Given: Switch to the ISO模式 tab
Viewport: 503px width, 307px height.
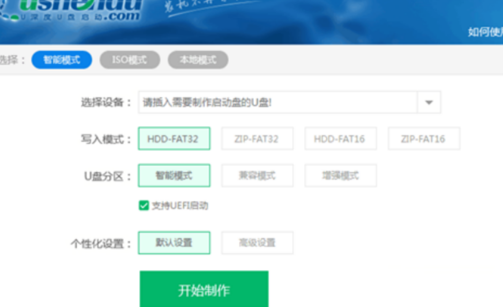Looking at the screenshot, I should point(130,59).
